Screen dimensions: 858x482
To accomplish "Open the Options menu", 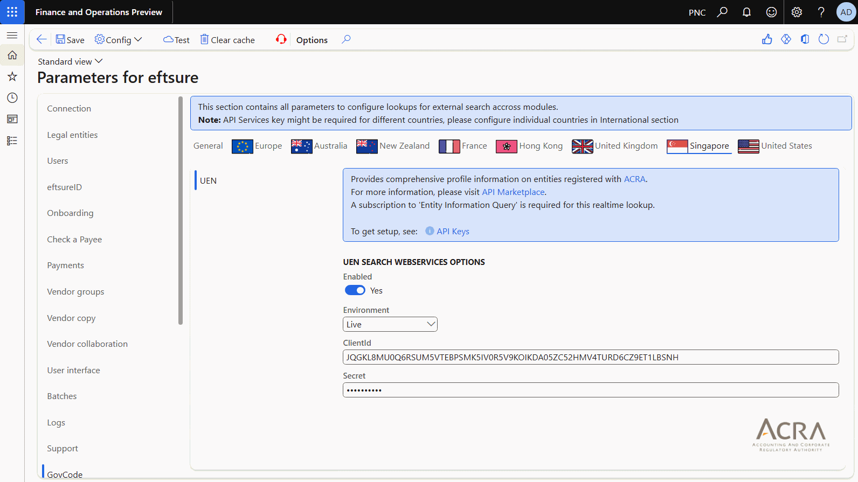I will 312,40.
